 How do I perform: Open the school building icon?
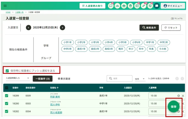(124, 6)
